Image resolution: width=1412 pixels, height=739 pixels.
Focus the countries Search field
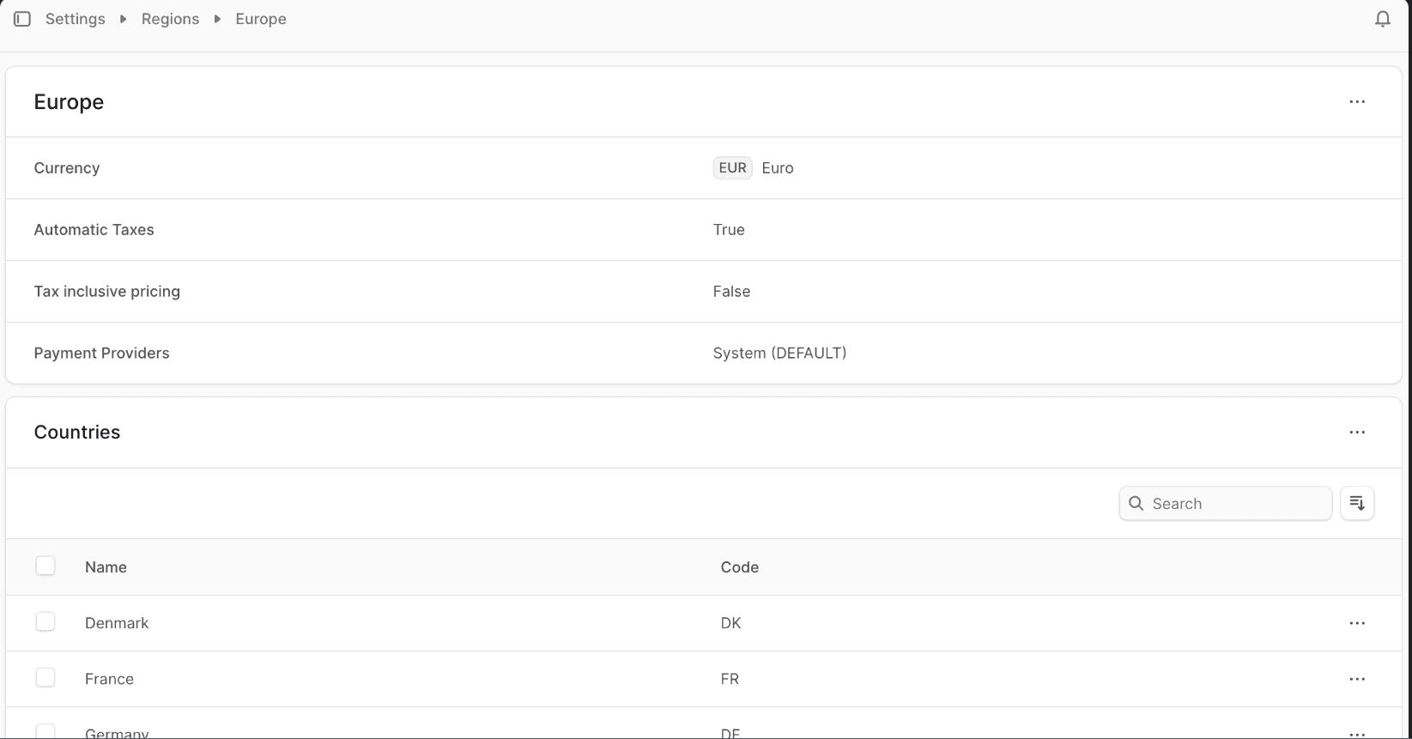coord(1225,504)
